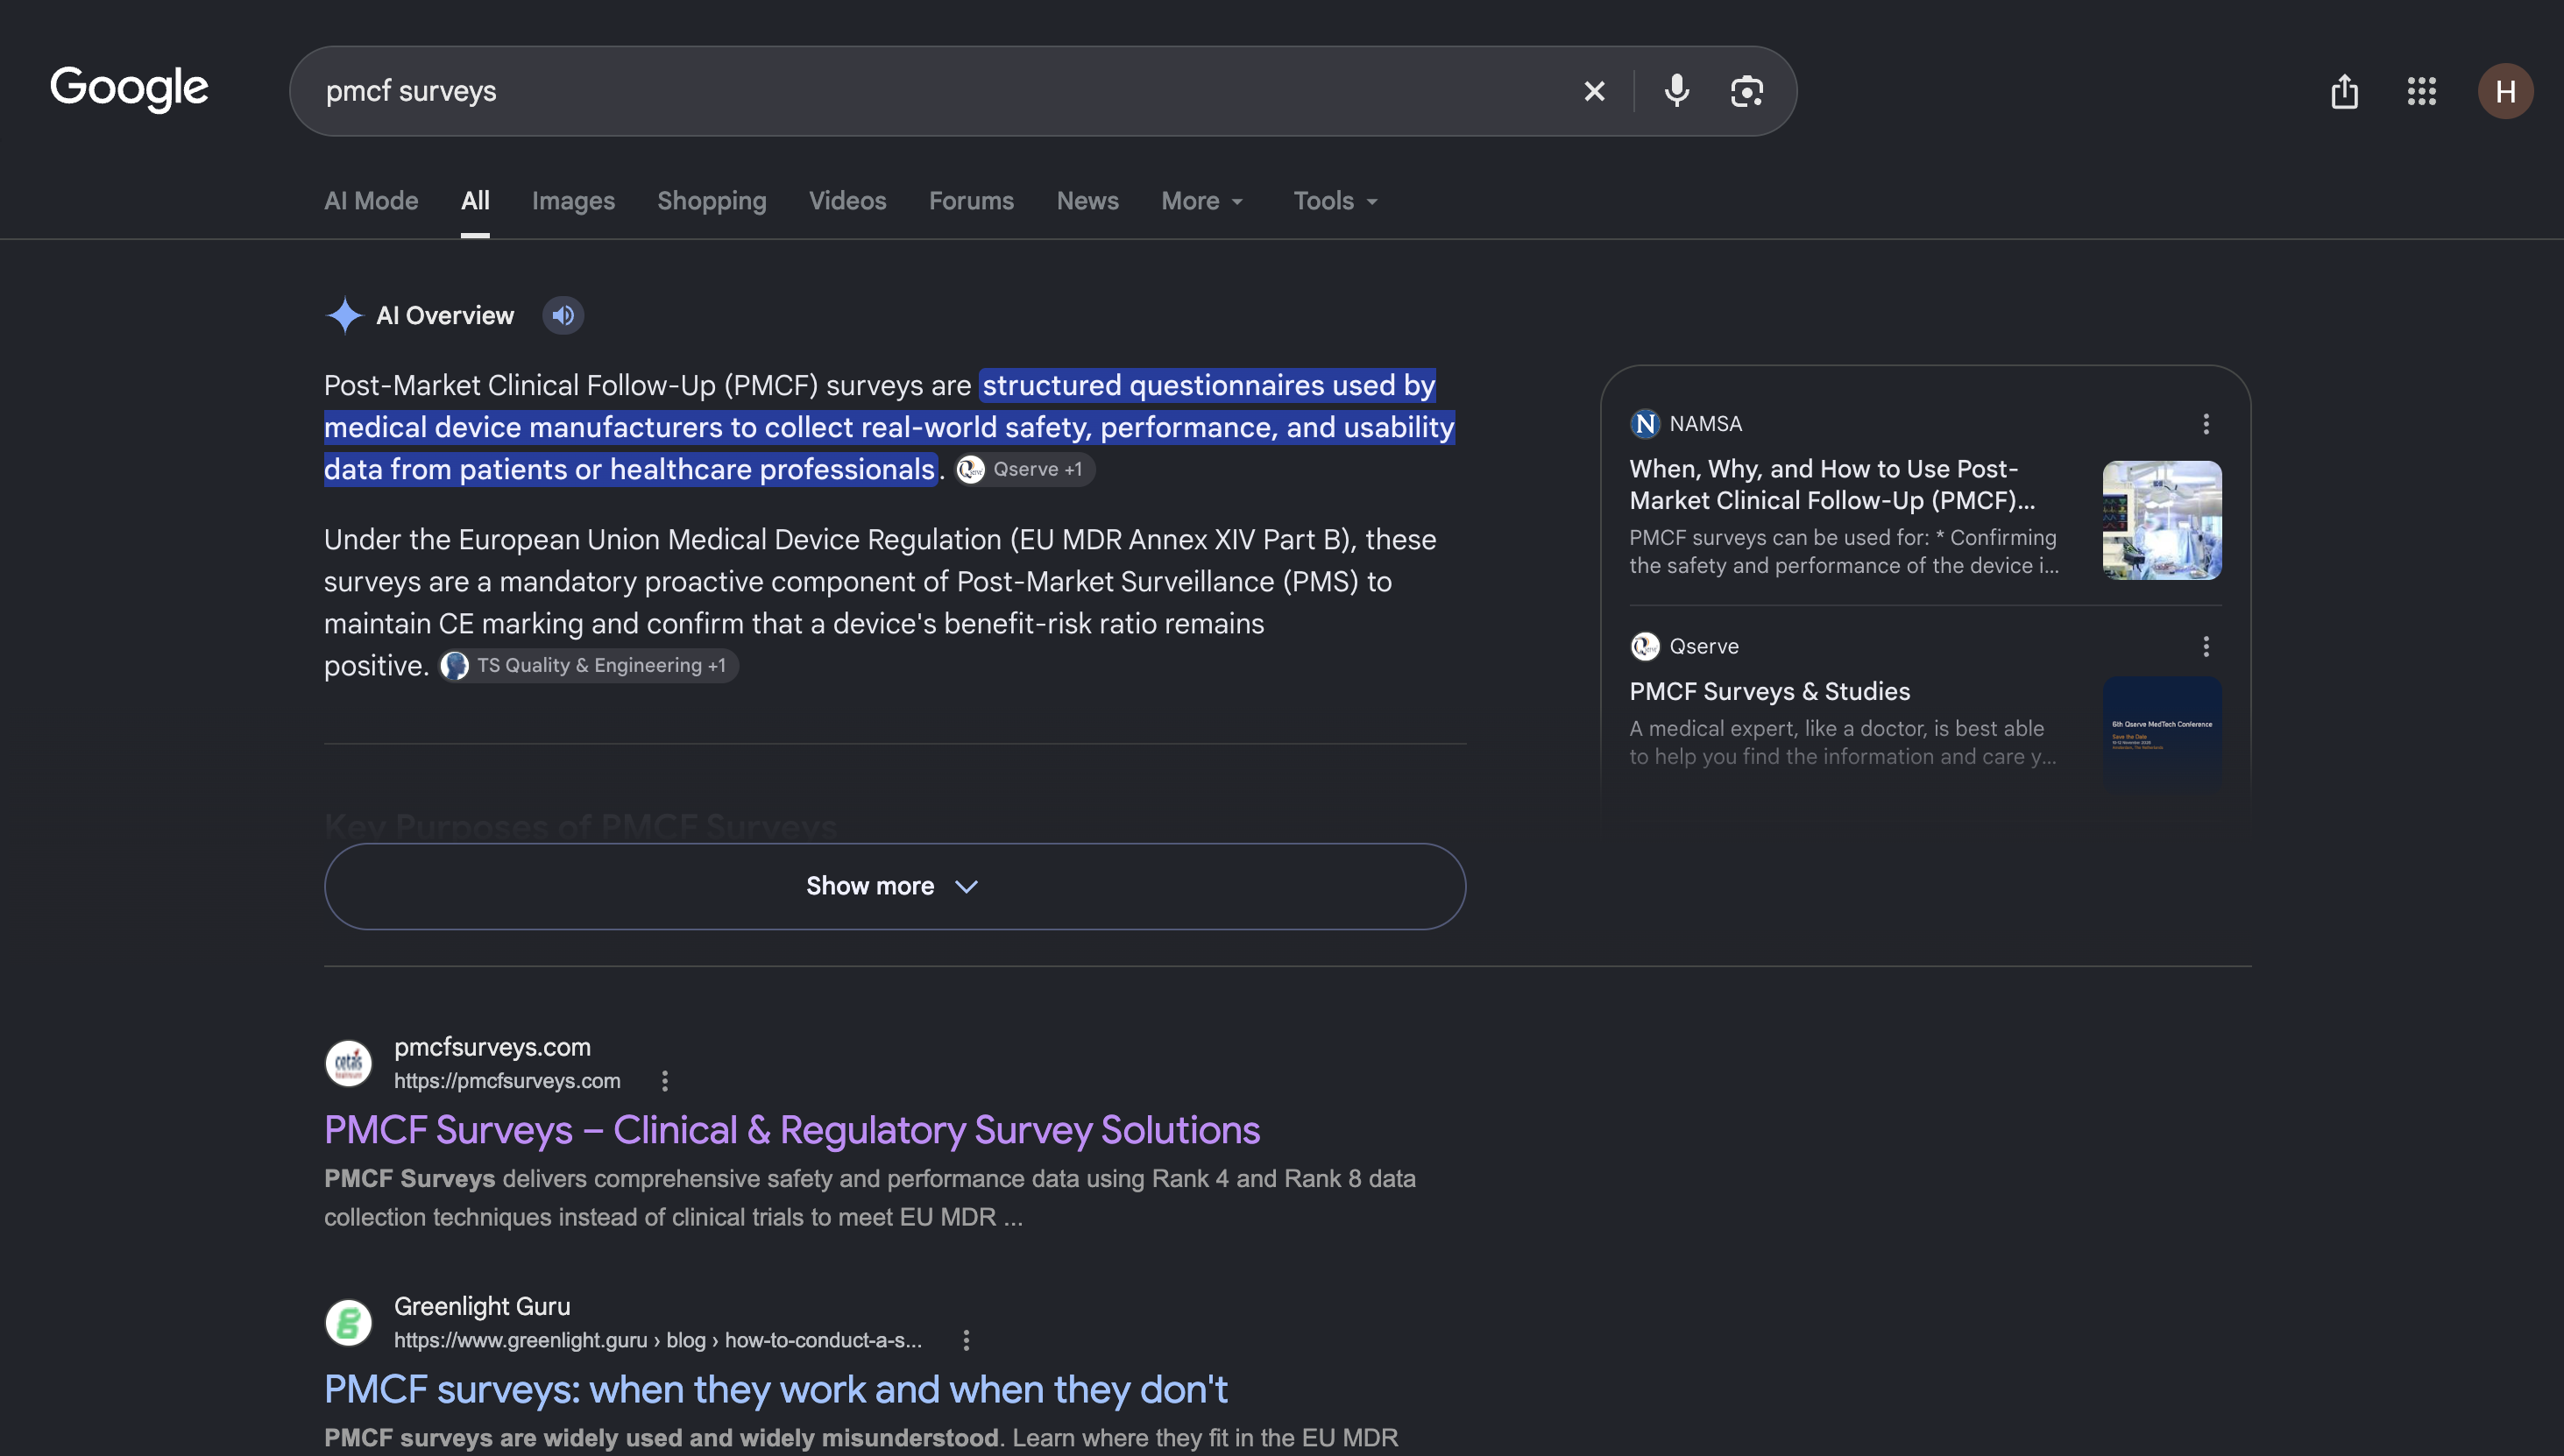Open options for the NAMSA source card
2564x1456 pixels.
pyautogui.click(x=2206, y=424)
